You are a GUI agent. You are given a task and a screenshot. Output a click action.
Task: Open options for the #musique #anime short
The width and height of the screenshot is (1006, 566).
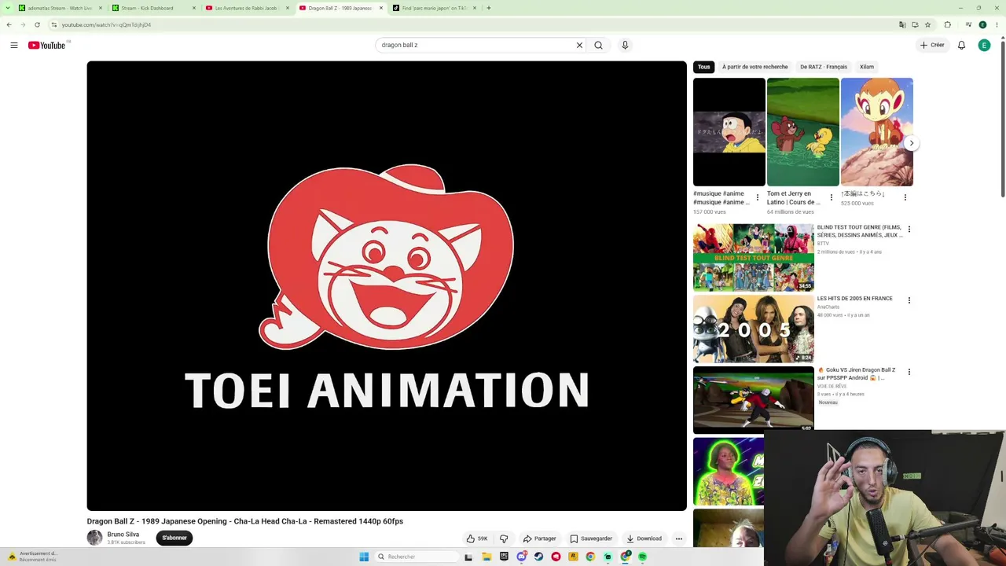click(758, 197)
